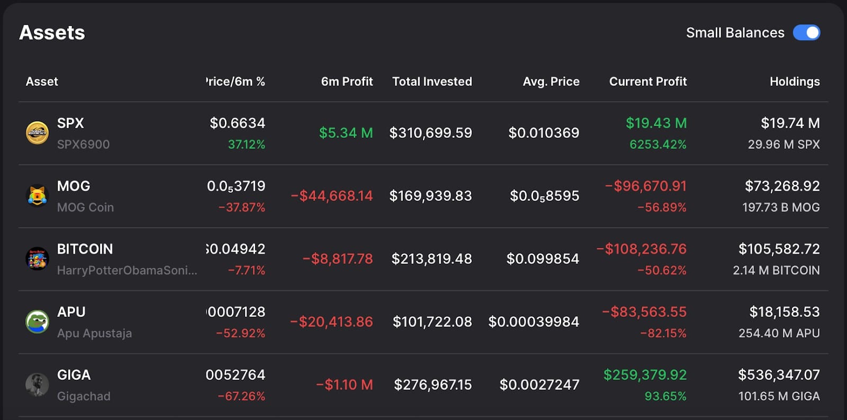Click the SPX coin icon
This screenshot has width=847, height=420.
point(37,133)
